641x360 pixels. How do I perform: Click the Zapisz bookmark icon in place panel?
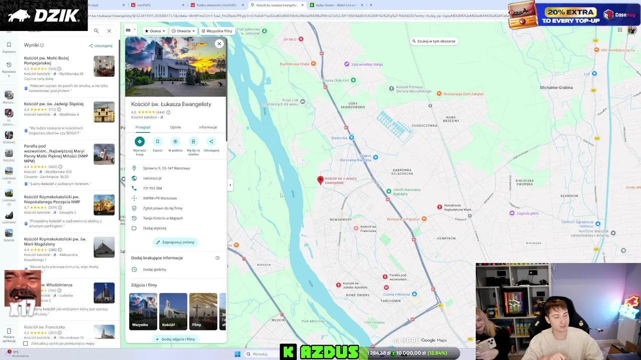coord(157,141)
